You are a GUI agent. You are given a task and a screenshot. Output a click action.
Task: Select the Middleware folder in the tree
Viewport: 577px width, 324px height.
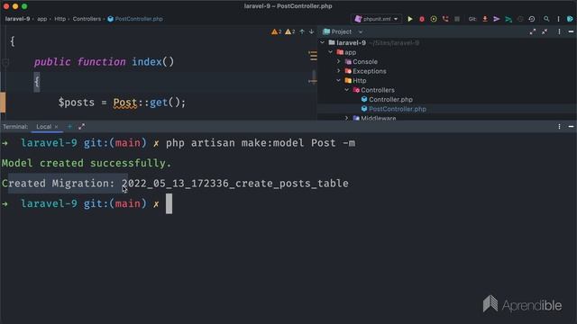click(x=379, y=118)
